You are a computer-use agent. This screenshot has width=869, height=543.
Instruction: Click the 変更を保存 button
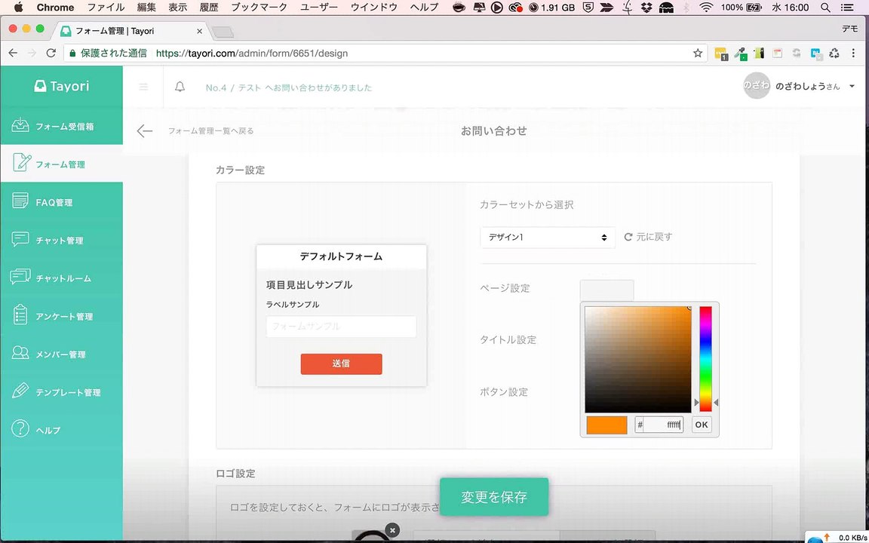[494, 497]
